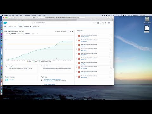Select the Brokers navigation tab
Image resolution: width=152 pixels, height=114 pixels.
point(35,26)
